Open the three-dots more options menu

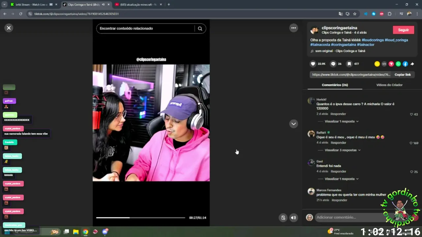pyautogui.click(x=293, y=28)
